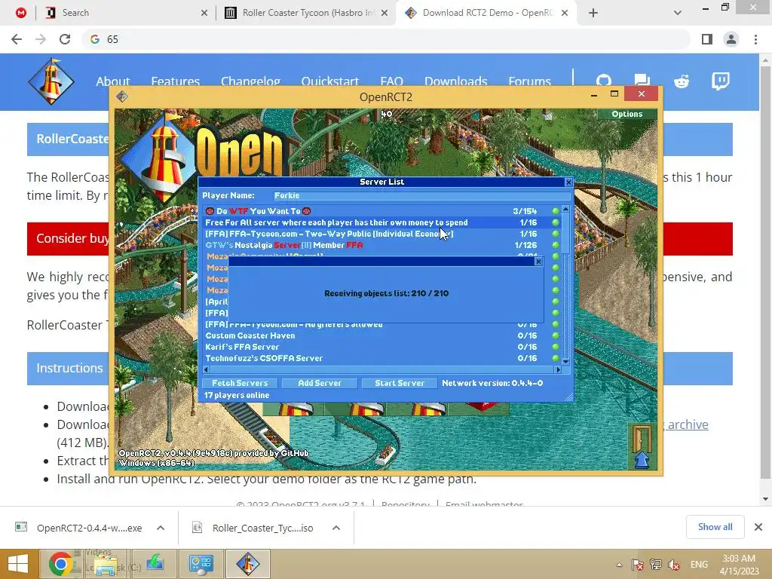The width and height of the screenshot is (772, 579).
Task: Open the Chrome three-dot menu
Action: click(x=755, y=39)
